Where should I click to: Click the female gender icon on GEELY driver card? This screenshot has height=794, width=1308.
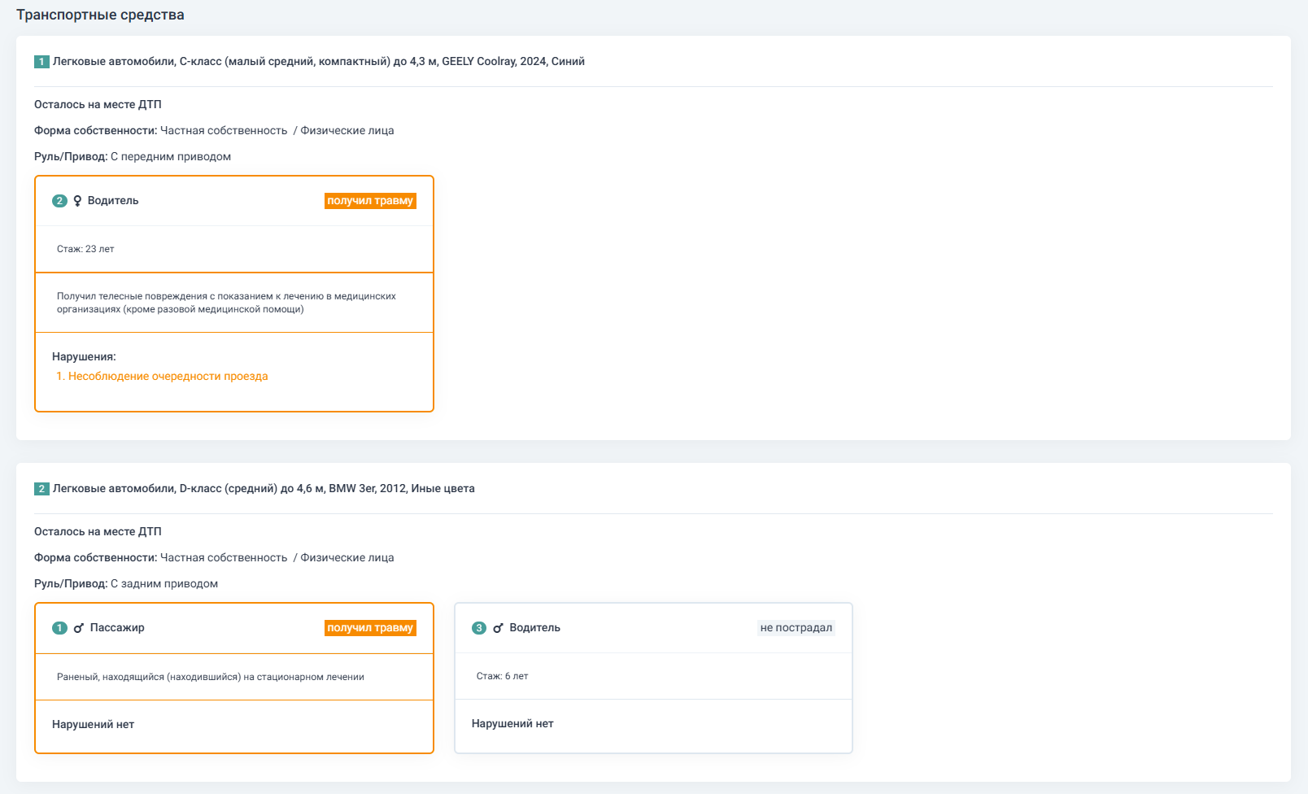pos(78,201)
